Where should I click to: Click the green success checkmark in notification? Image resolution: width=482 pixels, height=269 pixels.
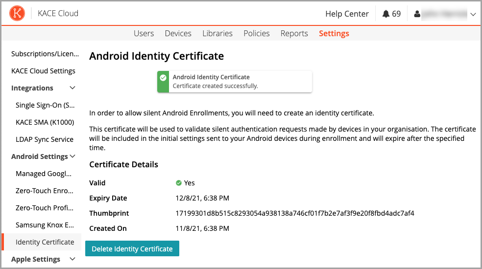[163, 77]
